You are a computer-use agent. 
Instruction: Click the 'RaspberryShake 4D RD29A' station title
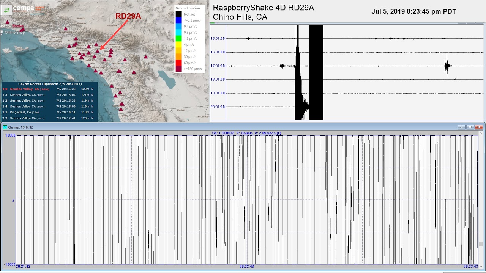pos(264,8)
